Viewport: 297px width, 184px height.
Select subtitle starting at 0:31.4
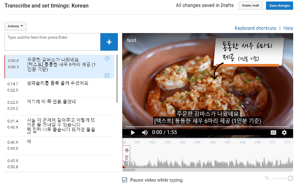(59, 126)
